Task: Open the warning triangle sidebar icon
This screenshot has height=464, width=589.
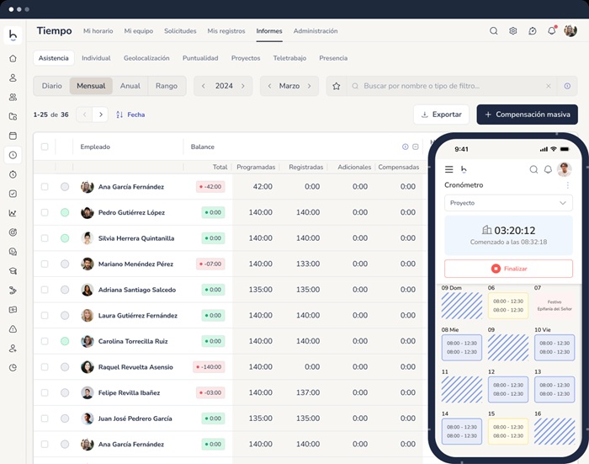Action: (13, 329)
